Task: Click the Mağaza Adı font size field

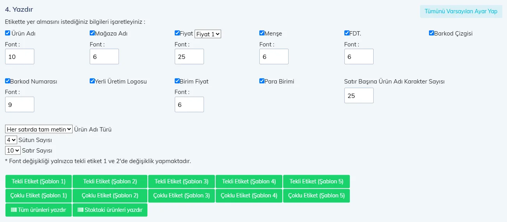Action: tap(104, 57)
